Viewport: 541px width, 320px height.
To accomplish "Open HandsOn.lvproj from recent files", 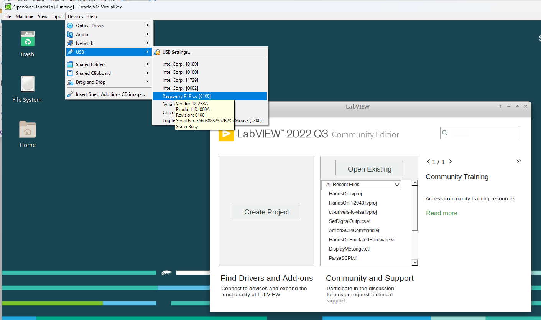I will pyautogui.click(x=345, y=194).
